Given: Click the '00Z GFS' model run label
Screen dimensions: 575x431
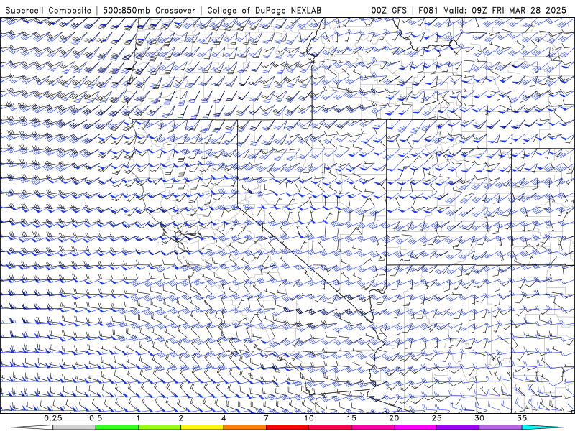Looking at the screenshot, I should pos(389,10).
